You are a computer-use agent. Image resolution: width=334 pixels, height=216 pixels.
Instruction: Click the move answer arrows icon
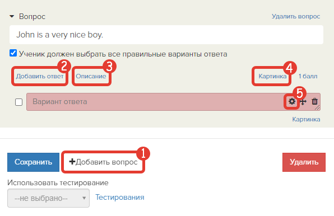tap(303, 102)
